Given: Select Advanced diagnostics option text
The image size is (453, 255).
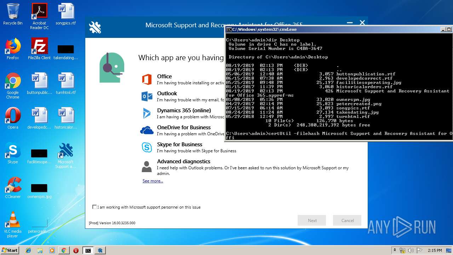Looking at the screenshot, I should click(x=184, y=161).
